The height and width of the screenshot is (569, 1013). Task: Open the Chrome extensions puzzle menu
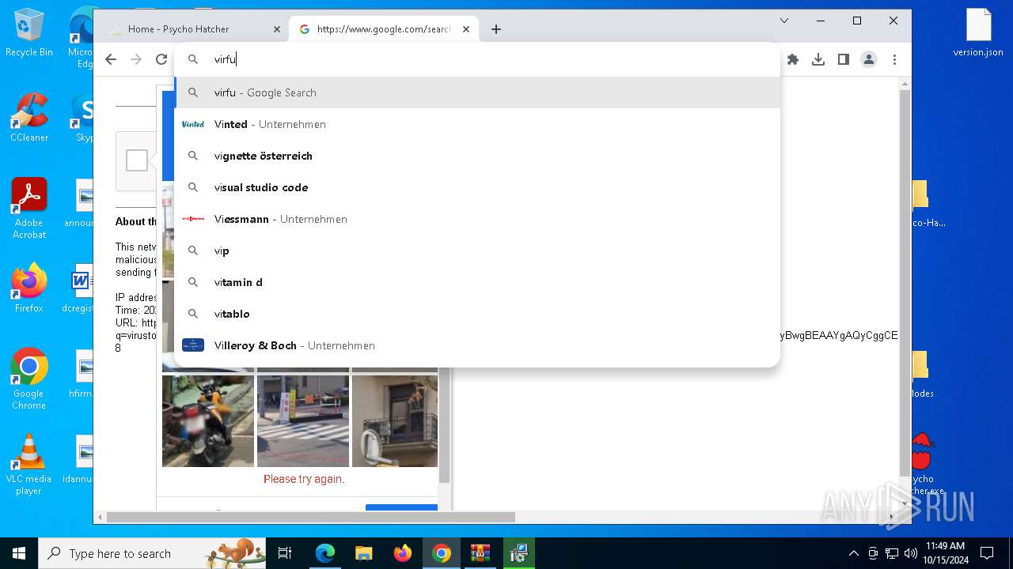point(793,59)
